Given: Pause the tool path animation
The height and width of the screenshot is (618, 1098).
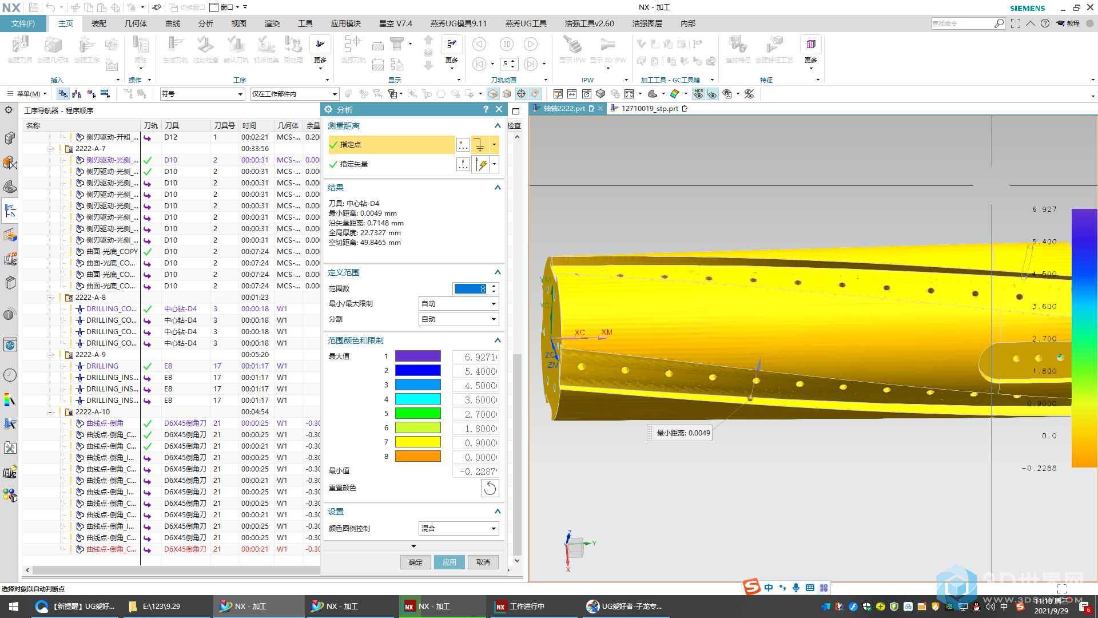Looking at the screenshot, I should (x=507, y=44).
